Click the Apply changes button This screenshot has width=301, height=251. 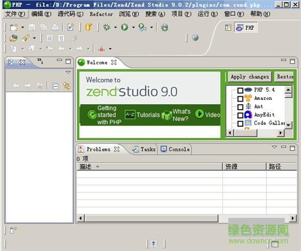pyautogui.click(x=250, y=77)
